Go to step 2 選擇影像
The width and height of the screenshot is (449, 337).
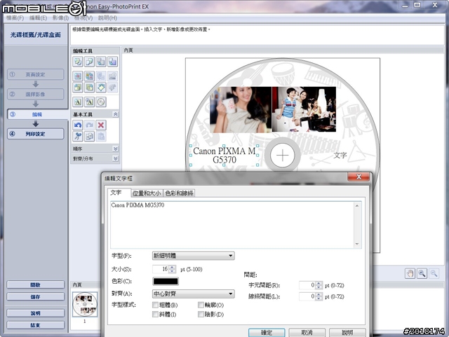click(x=36, y=94)
